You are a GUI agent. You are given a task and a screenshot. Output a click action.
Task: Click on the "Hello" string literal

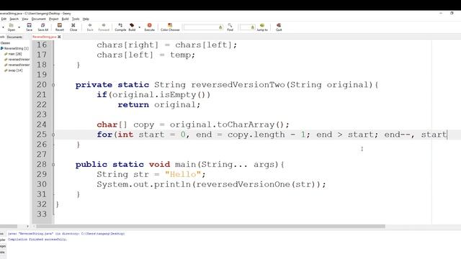(183, 174)
